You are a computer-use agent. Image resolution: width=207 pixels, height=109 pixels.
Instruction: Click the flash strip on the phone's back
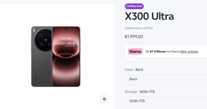point(34,30)
